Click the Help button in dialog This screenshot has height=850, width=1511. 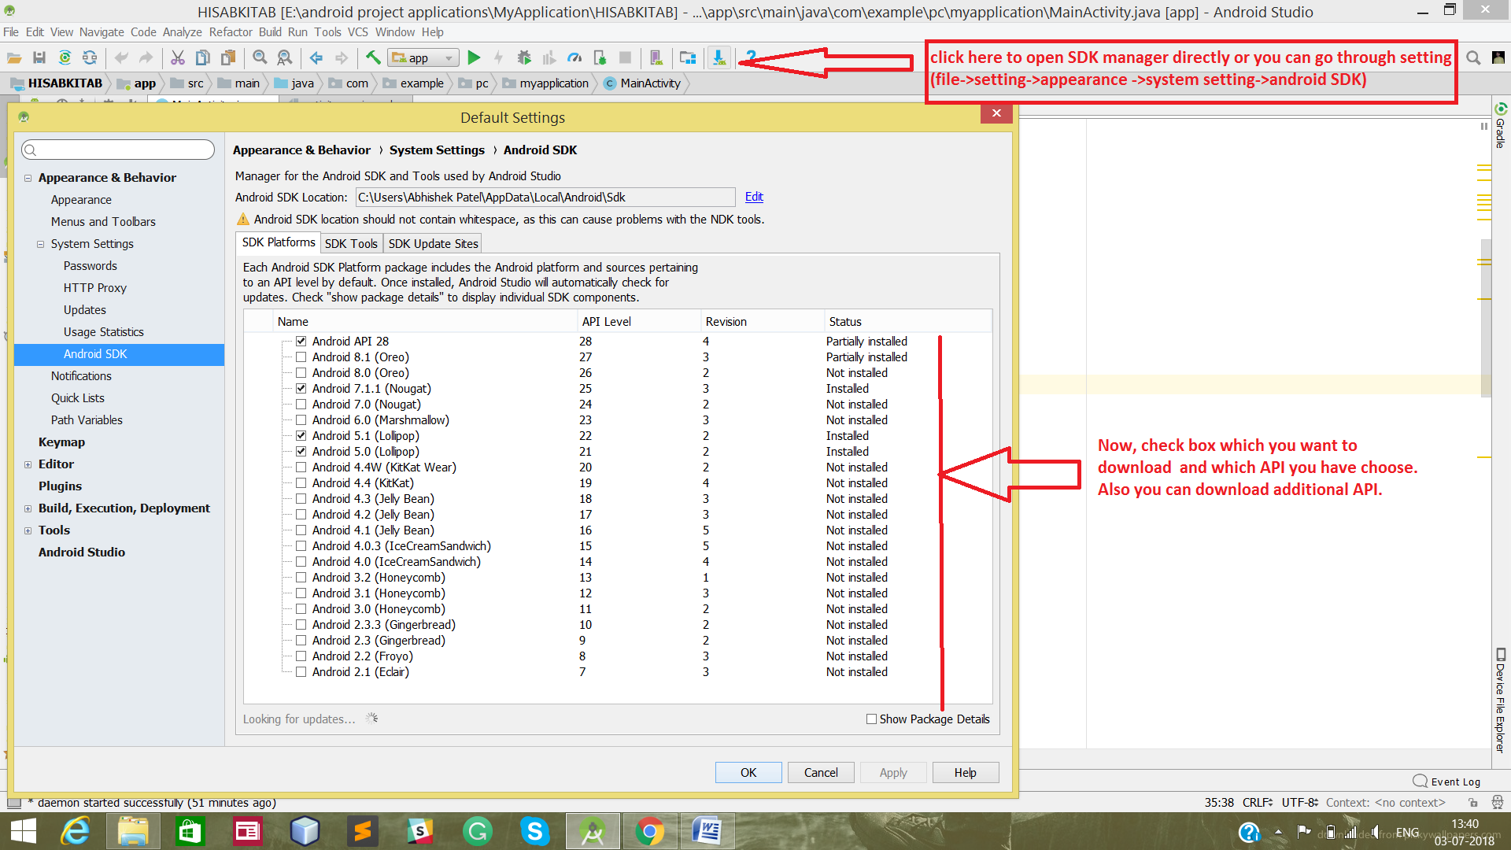pos(966,772)
